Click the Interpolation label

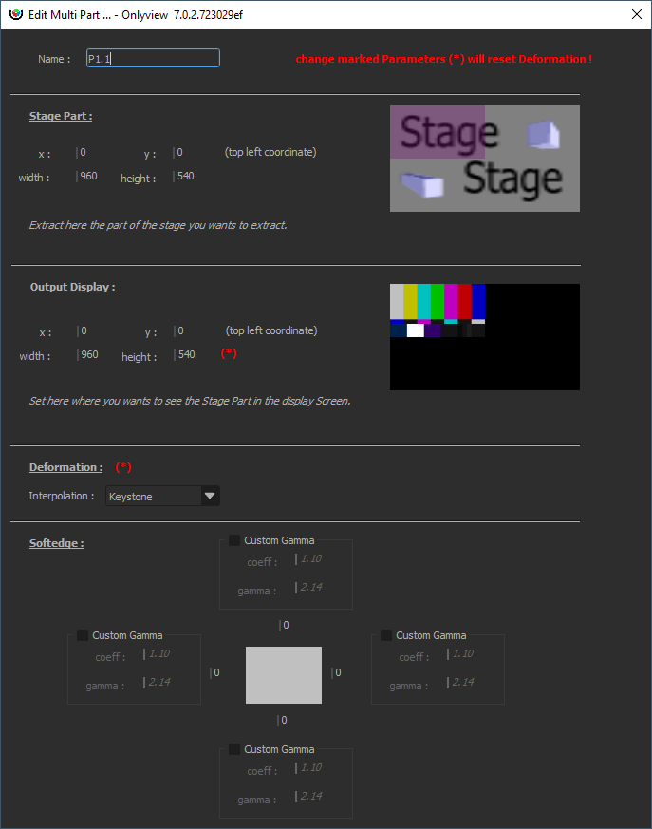point(62,496)
